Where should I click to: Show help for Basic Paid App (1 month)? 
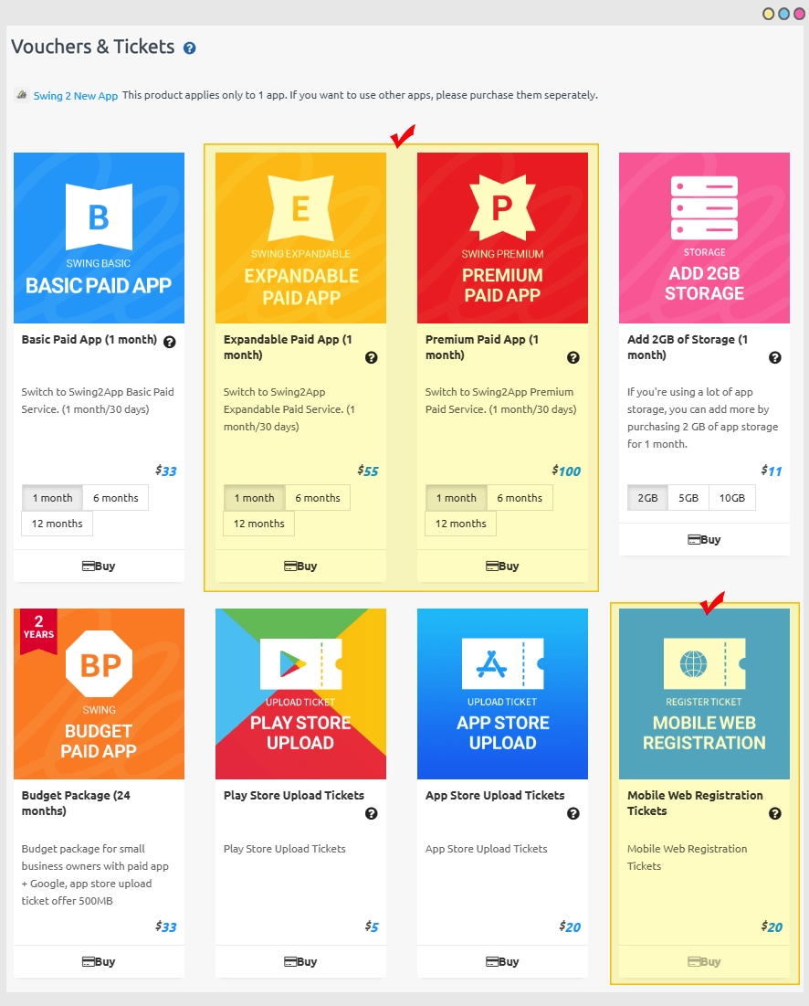click(x=169, y=342)
